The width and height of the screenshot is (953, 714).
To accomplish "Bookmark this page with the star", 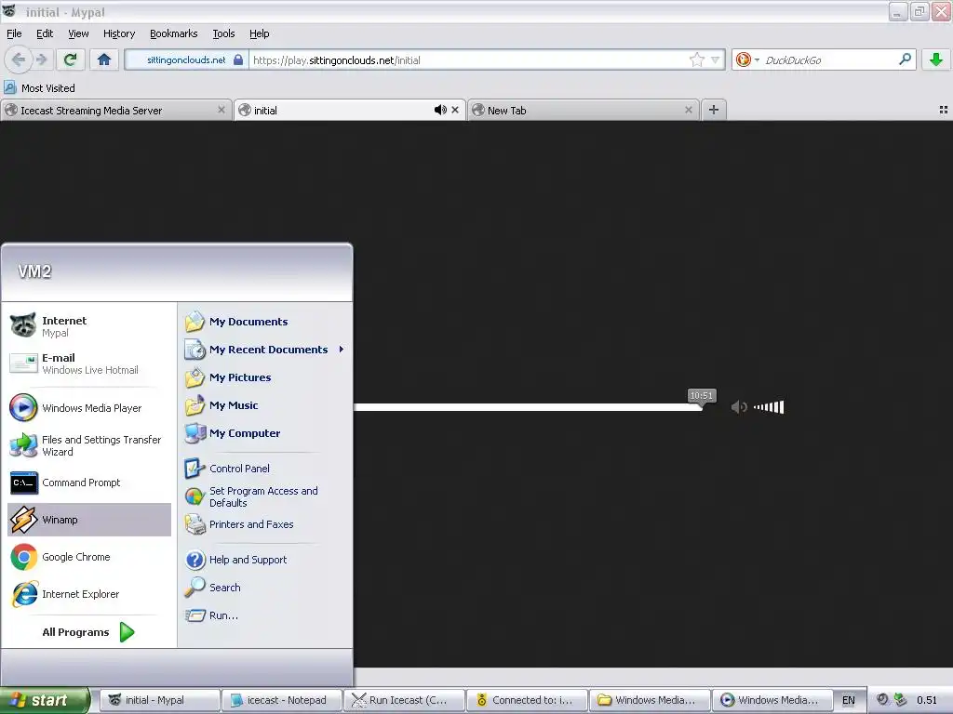I will pos(696,59).
